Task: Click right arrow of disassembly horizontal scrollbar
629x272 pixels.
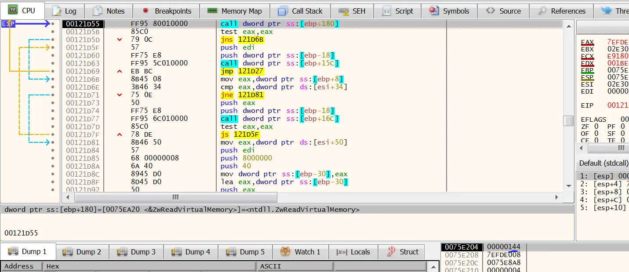Action: [x=557, y=197]
